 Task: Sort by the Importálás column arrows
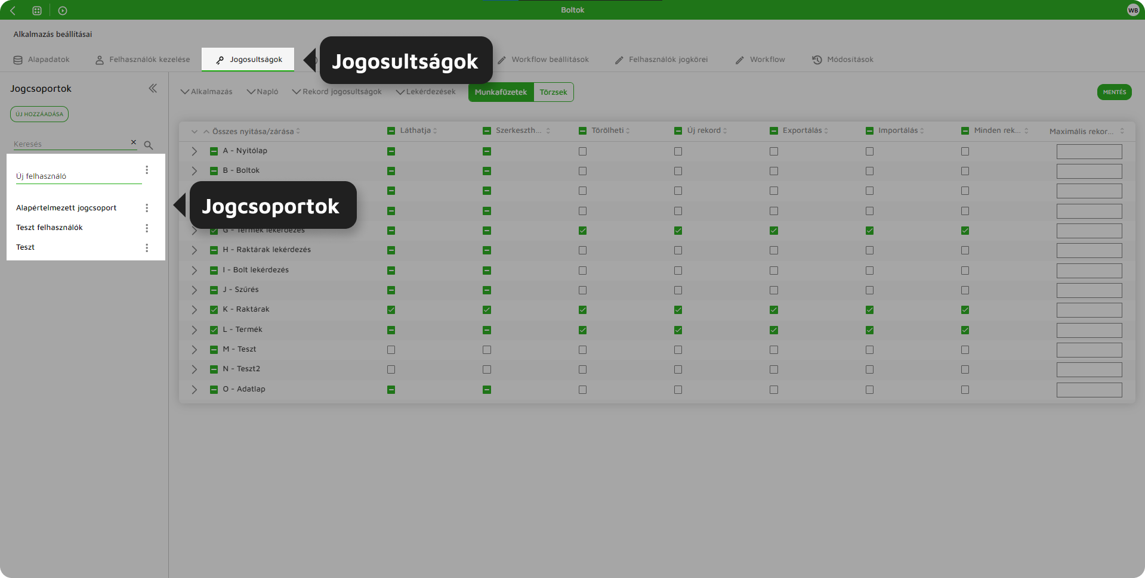(x=922, y=130)
